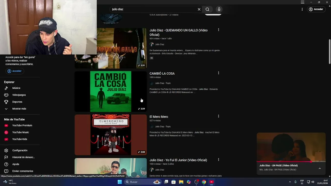Click the Música note icon
The image size is (331, 186).
coord(6,88)
